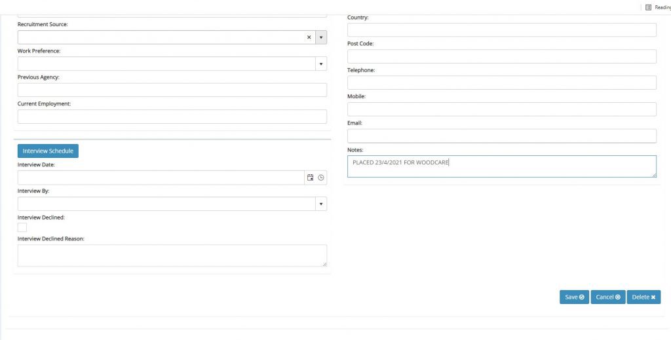This screenshot has width=671, height=340.
Task: Click the Post Code input box
Action: pos(501,56)
